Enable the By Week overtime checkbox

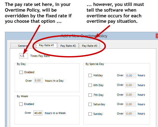[x=21, y=104]
